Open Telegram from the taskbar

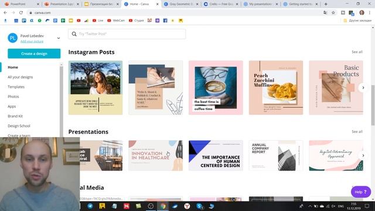[90, 206]
